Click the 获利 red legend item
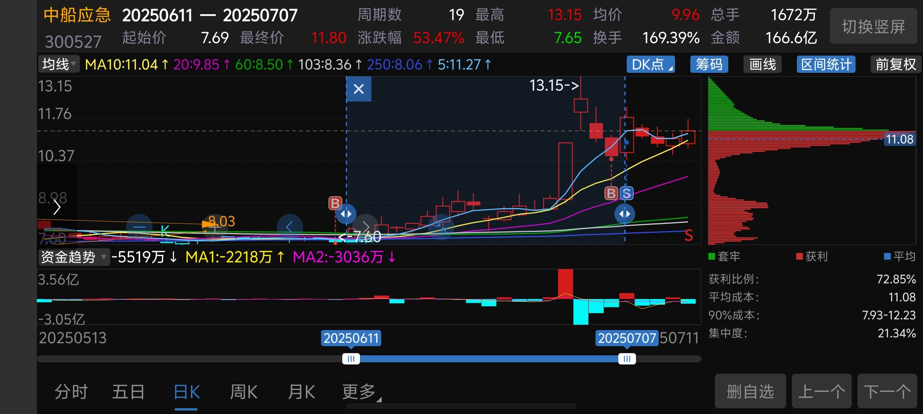Viewport: 923px width, 414px height. click(812, 256)
